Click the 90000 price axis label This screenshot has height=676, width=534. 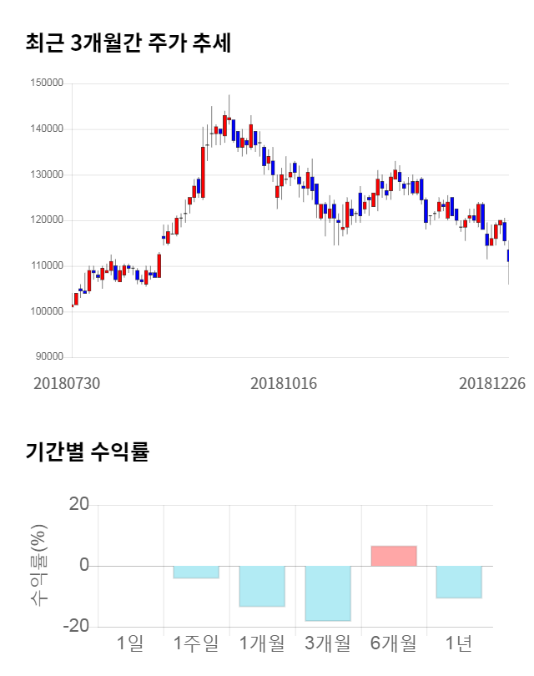point(48,357)
